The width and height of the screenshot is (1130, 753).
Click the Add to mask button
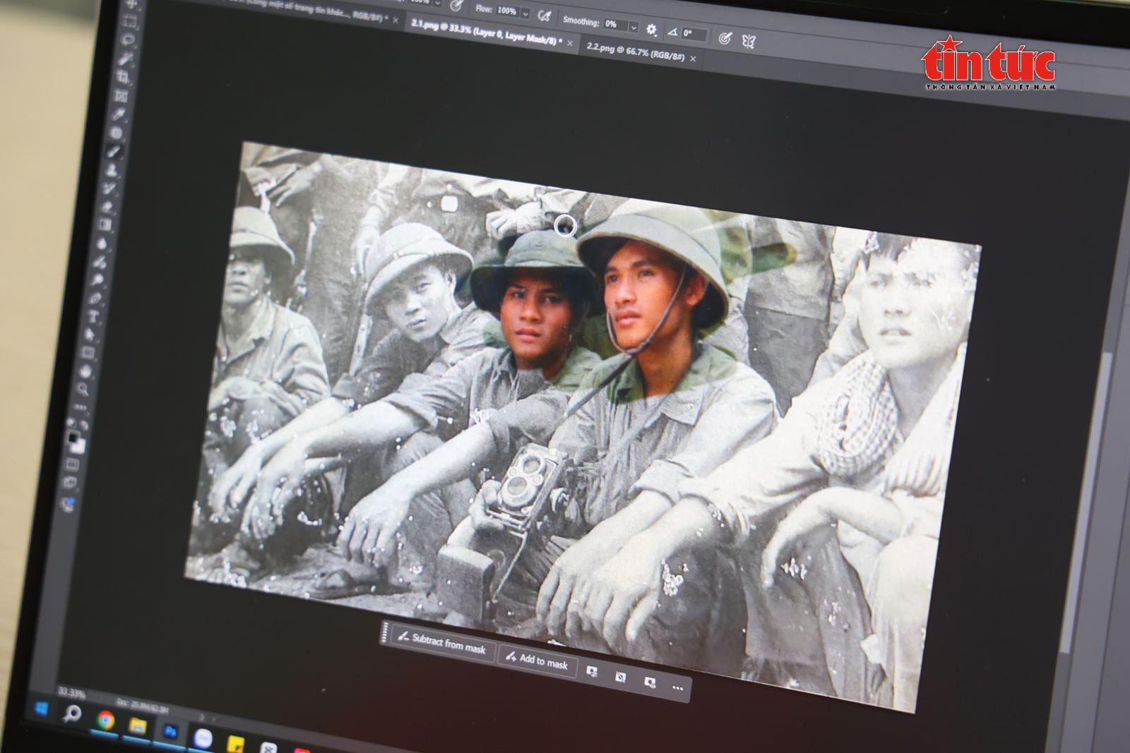point(537,661)
